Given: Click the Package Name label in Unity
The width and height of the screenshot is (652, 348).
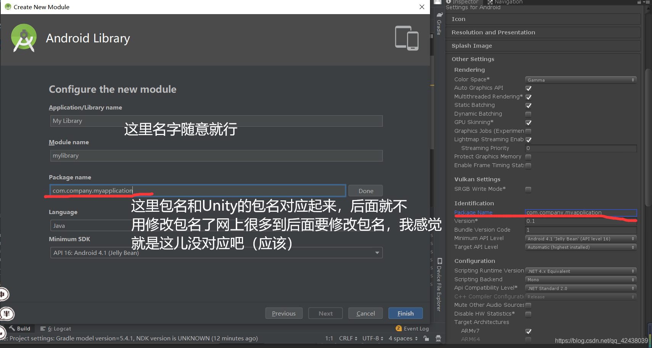Looking at the screenshot, I should point(473,213).
